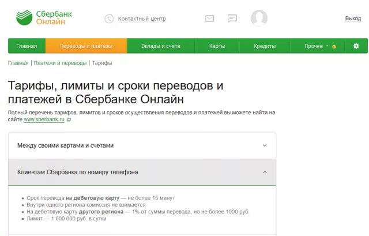The width and height of the screenshot is (369, 236).
Task: Open the Вклады и счета tab
Action: pyautogui.click(x=161, y=46)
